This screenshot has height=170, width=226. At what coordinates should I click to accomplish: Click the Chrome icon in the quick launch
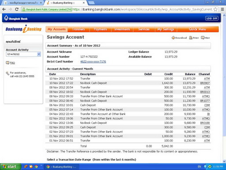[36, 167]
